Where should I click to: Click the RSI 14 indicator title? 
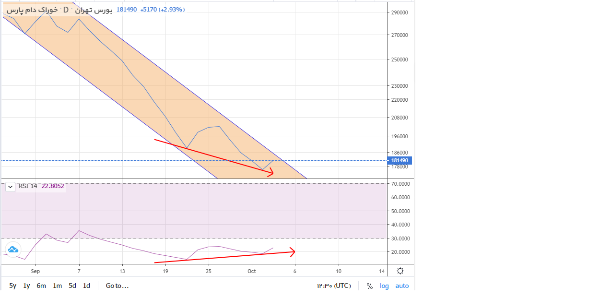point(28,186)
